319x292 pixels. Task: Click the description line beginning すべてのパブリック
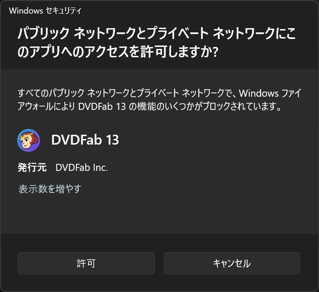point(159,93)
